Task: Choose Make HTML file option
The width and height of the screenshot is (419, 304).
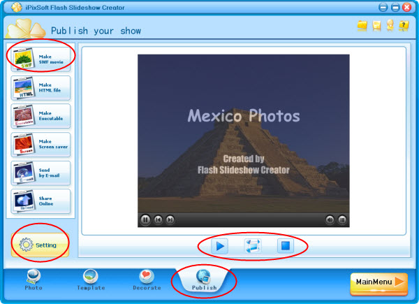Action: (41, 87)
